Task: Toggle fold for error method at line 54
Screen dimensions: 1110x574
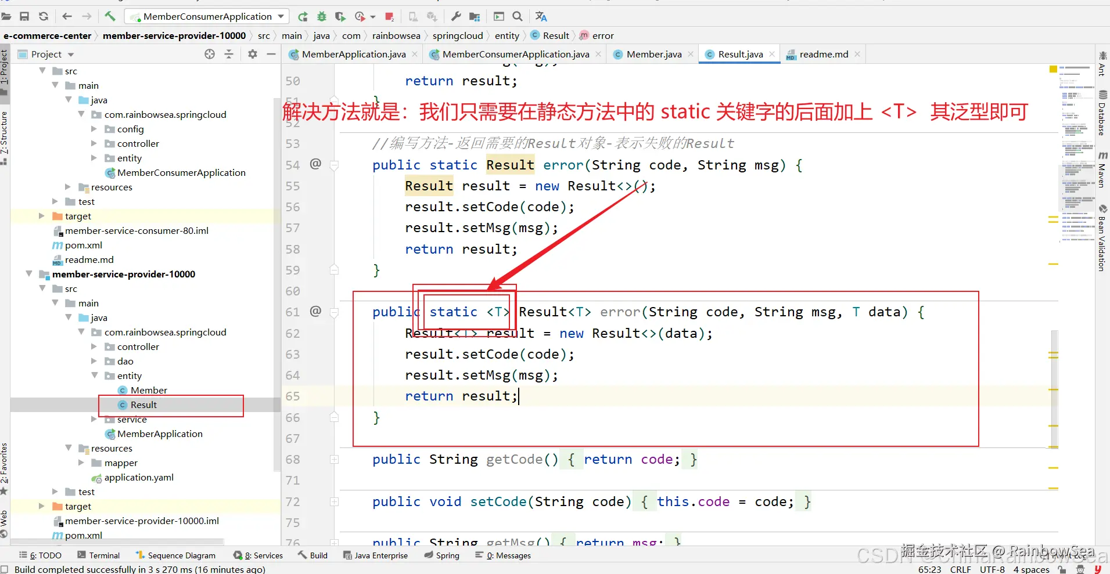Action: pyautogui.click(x=335, y=165)
